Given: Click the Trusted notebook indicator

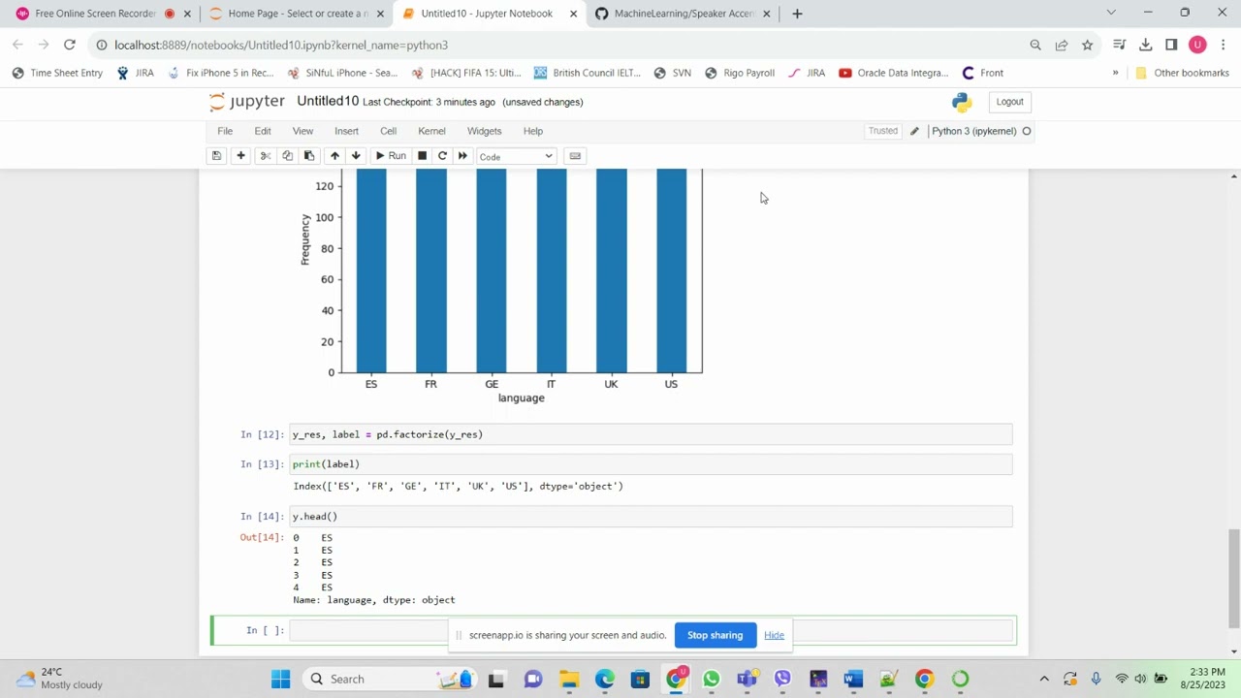Looking at the screenshot, I should [883, 131].
